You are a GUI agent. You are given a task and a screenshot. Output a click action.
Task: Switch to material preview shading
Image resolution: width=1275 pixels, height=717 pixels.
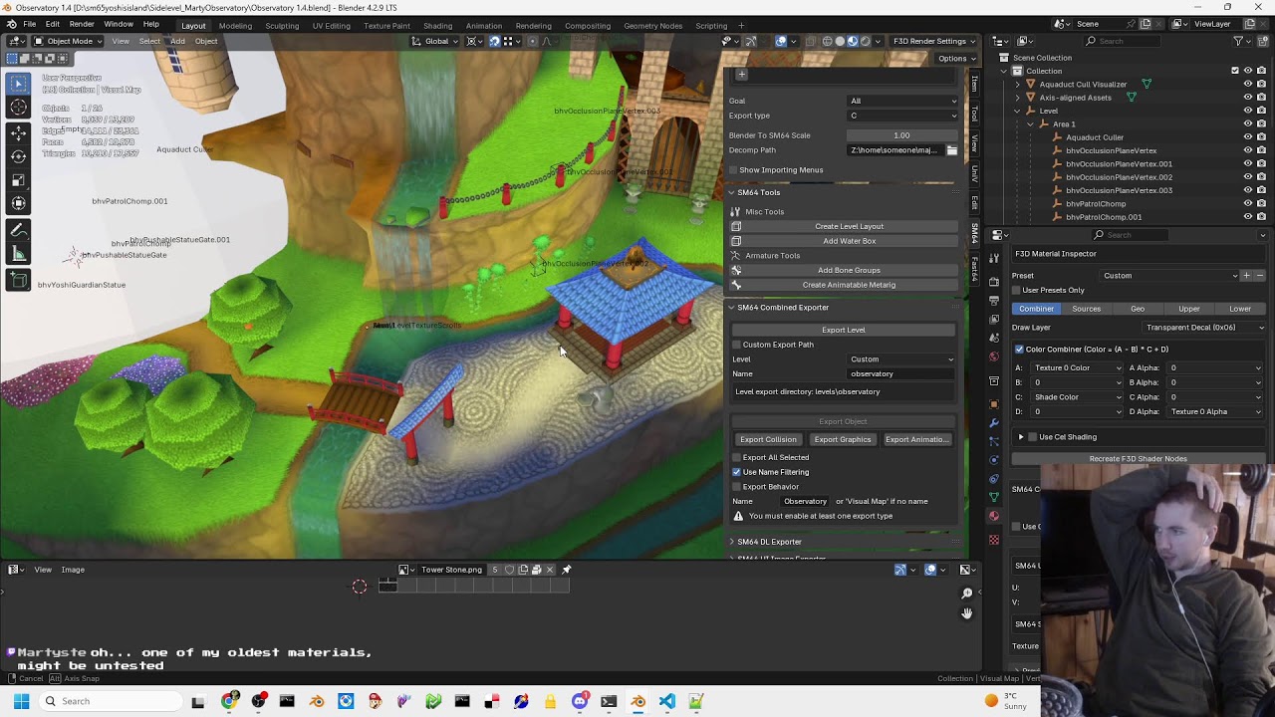pos(853,41)
